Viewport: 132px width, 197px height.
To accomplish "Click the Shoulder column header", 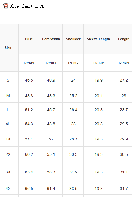I will point(73,39).
